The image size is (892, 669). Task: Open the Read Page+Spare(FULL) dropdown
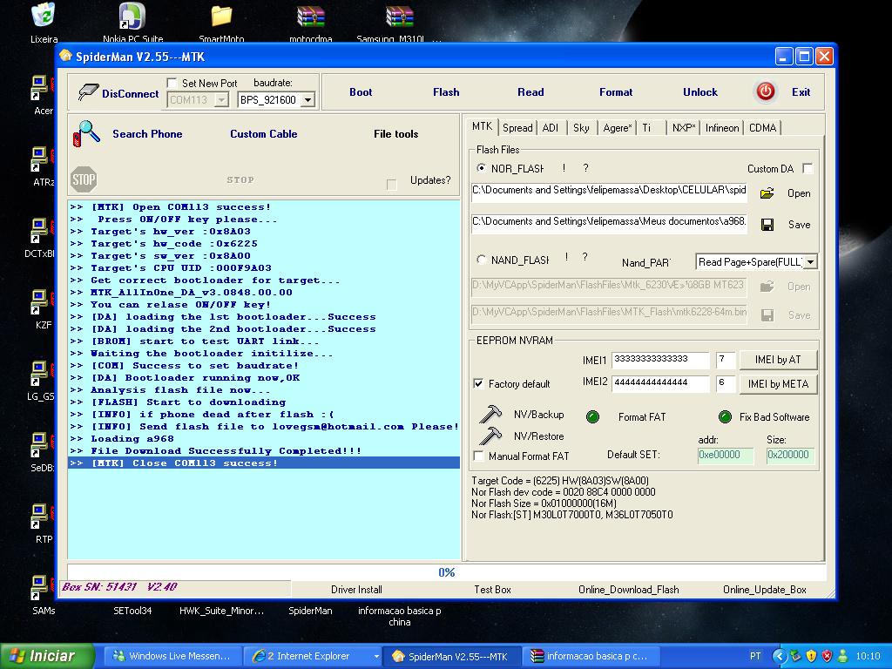811,261
